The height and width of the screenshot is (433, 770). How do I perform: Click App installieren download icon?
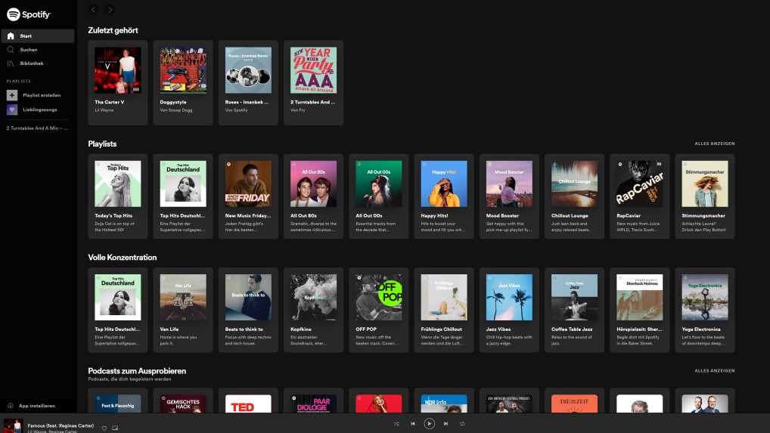click(x=11, y=406)
